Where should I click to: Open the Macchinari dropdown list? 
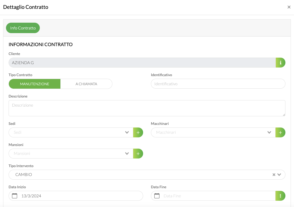point(269,132)
